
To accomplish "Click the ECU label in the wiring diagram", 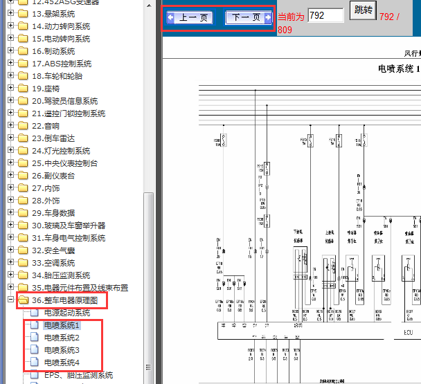I will [x=408, y=333].
